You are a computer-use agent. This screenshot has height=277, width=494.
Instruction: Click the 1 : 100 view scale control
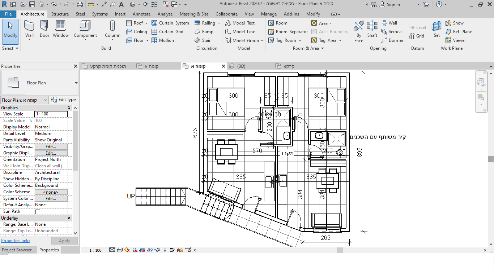click(x=95, y=250)
